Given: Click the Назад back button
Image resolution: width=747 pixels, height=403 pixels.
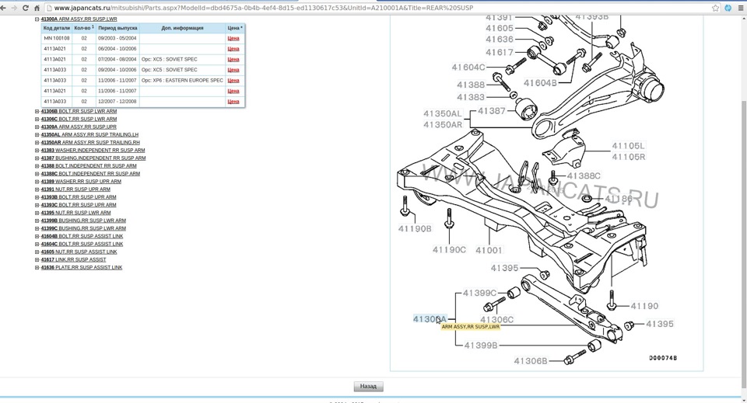Looking at the screenshot, I should (x=368, y=387).
